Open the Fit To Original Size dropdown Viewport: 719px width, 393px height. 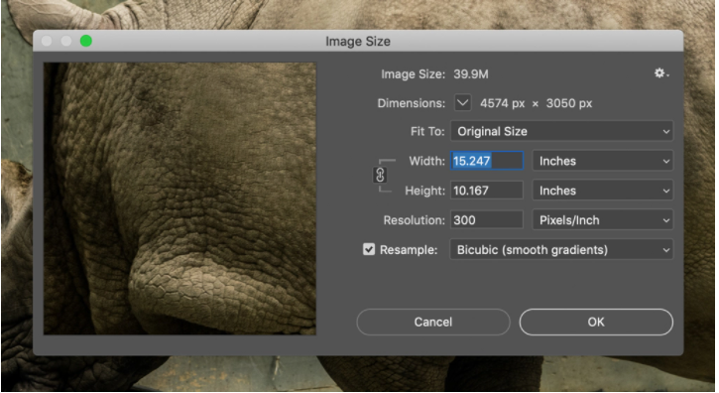561,131
